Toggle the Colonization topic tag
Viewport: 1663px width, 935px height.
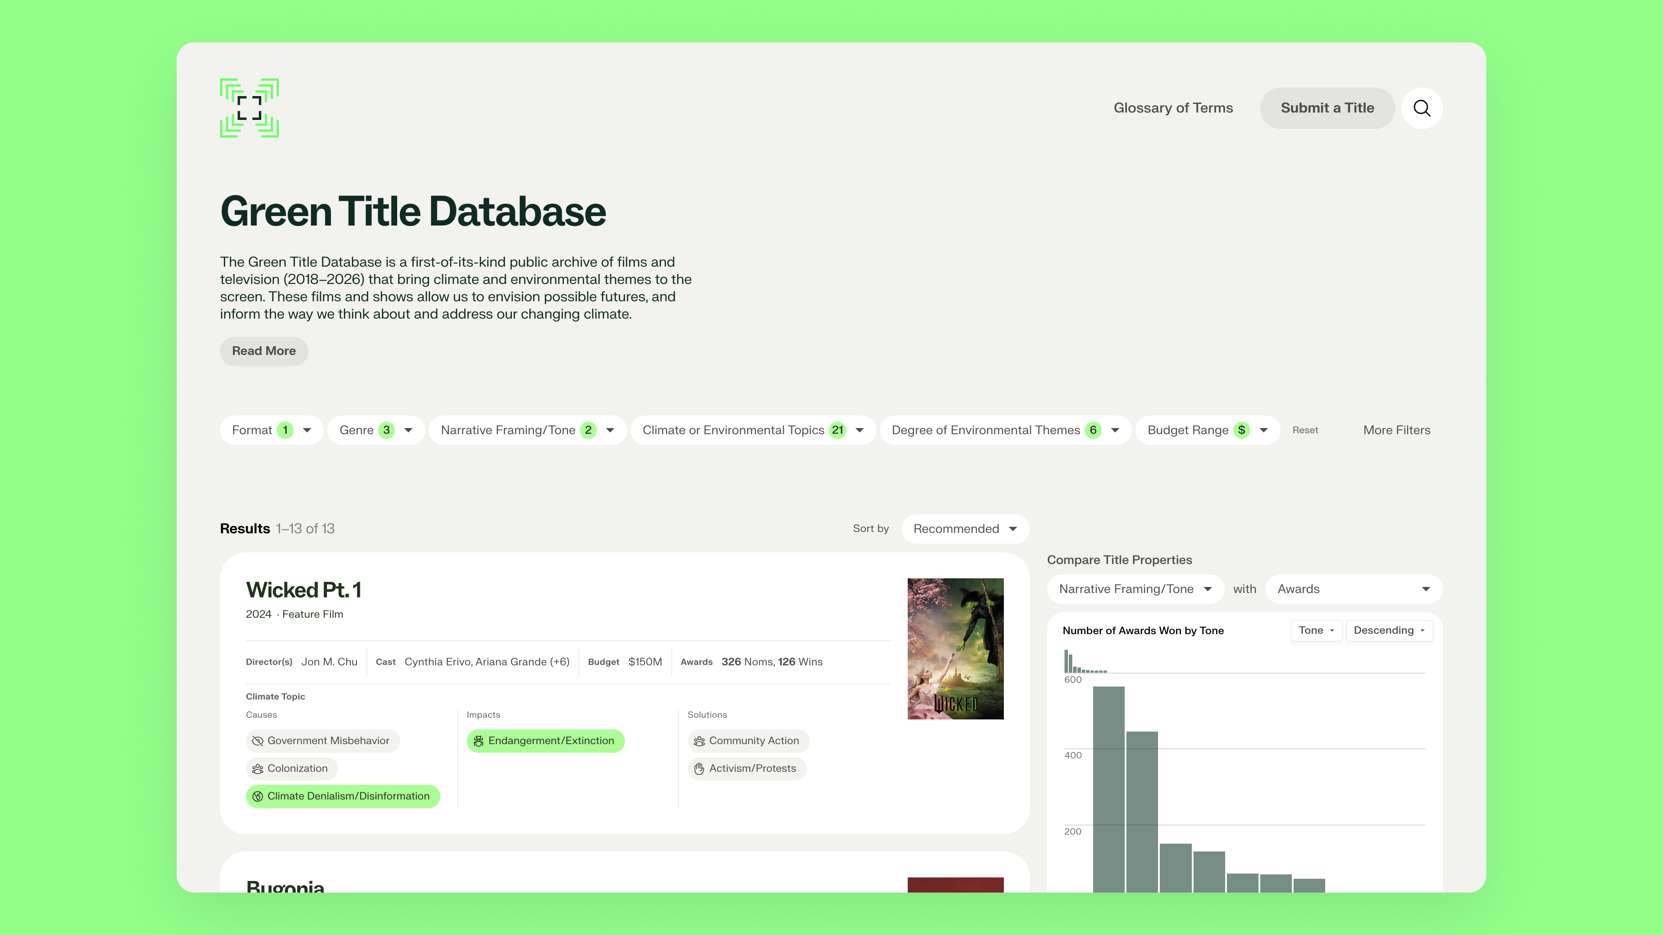[x=292, y=768]
